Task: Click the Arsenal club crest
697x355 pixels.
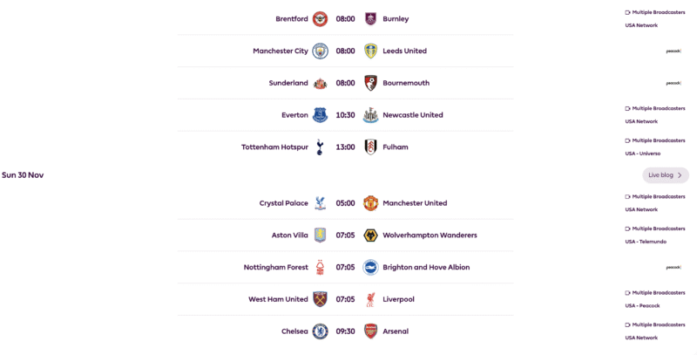Action: [371, 331]
